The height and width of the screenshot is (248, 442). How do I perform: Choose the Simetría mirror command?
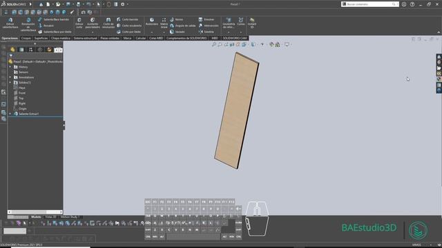click(x=206, y=32)
